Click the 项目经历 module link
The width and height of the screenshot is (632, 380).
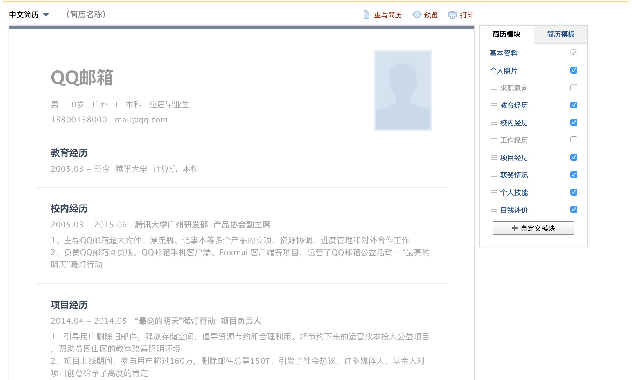click(x=514, y=158)
